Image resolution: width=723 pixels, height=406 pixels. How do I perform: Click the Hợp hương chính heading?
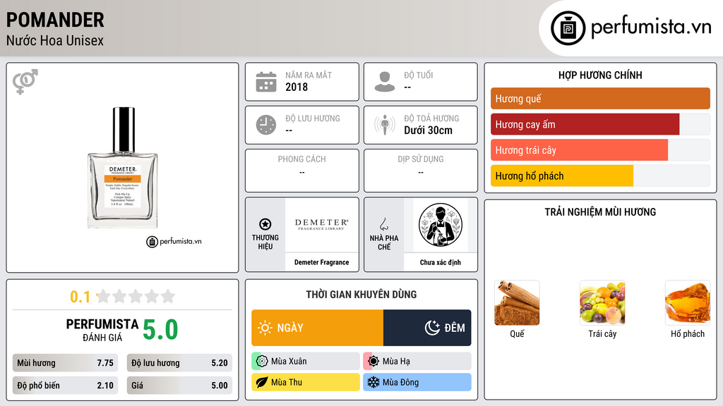tap(600, 75)
